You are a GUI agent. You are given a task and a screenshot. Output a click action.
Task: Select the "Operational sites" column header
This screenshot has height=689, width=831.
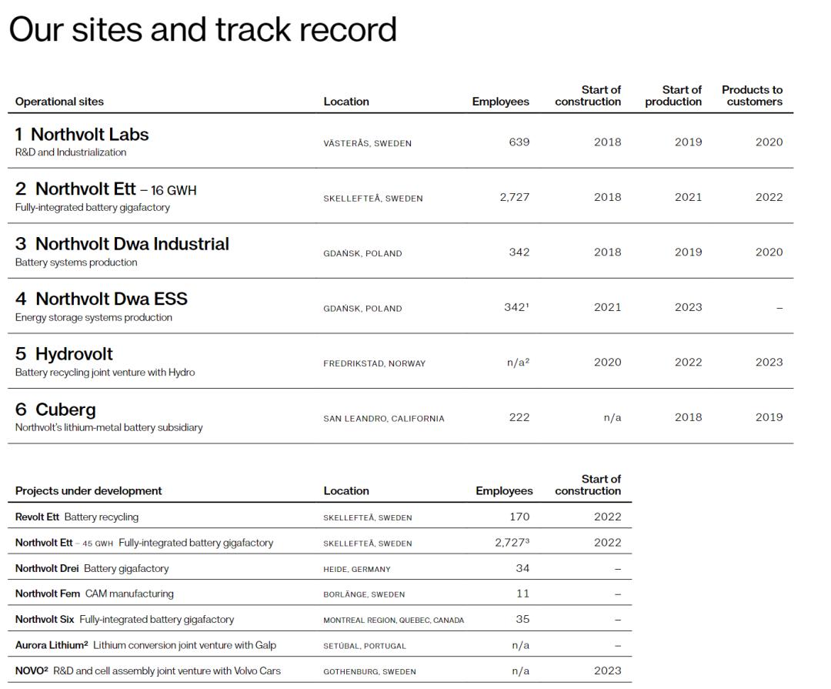[x=59, y=102]
